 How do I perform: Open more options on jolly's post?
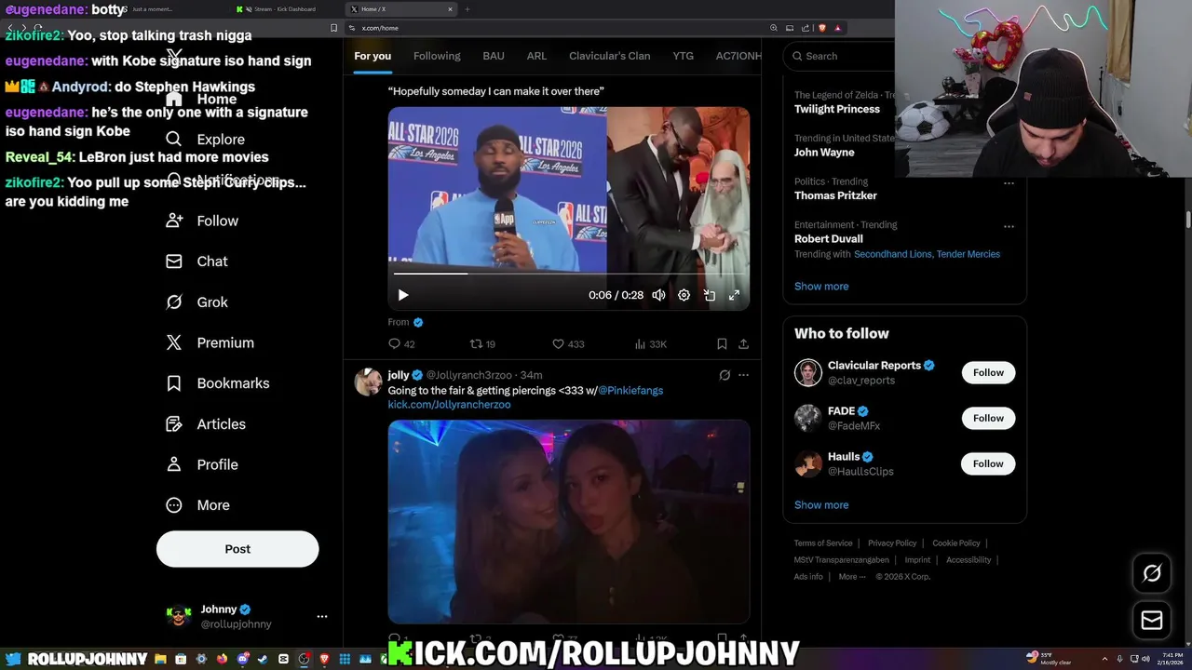743,375
